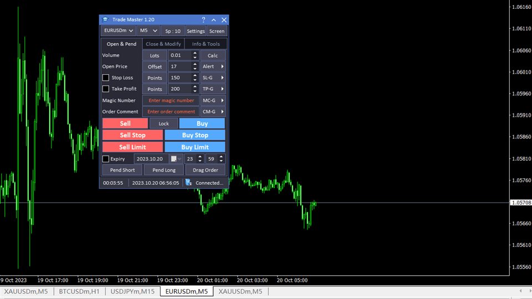Expand the CM-G options arrow
Viewport: 532px width, 299px height.
coord(222,111)
